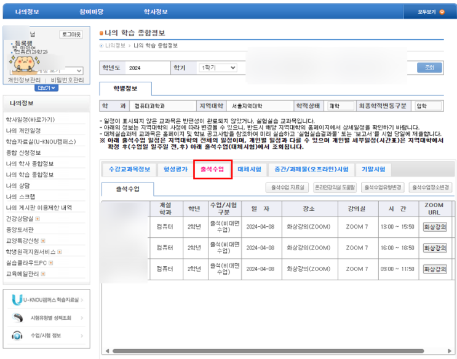Click the headset 수업/시험 정보 icon

(17, 336)
